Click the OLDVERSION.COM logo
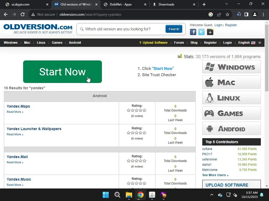This screenshot has width=269, height=201. click(38, 29)
